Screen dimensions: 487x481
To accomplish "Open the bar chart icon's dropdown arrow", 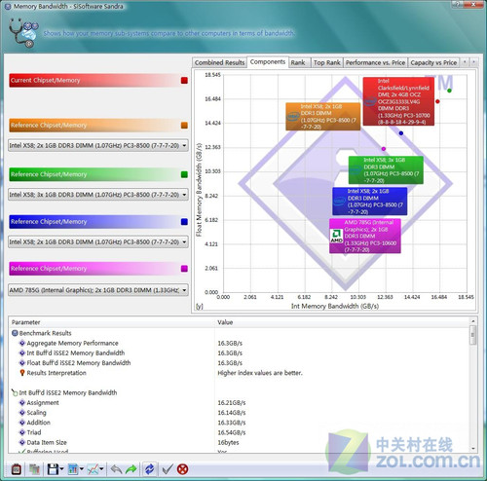I will [82, 469].
